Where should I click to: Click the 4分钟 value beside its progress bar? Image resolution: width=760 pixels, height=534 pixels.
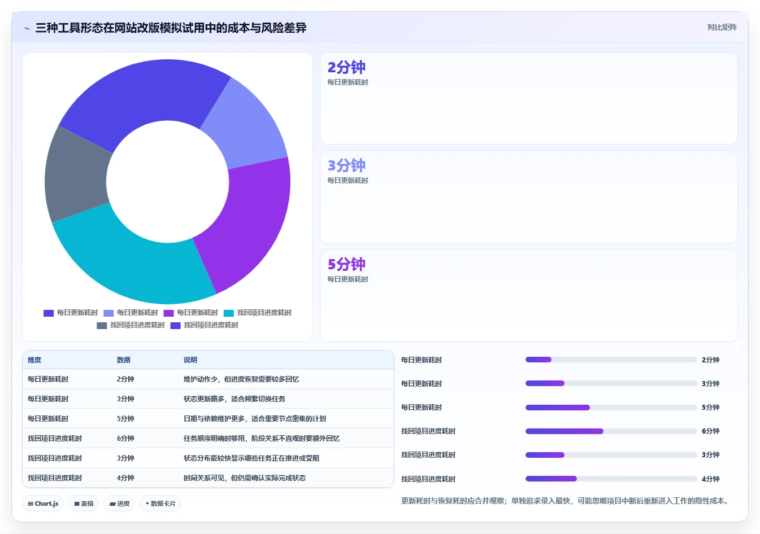point(711,479)
